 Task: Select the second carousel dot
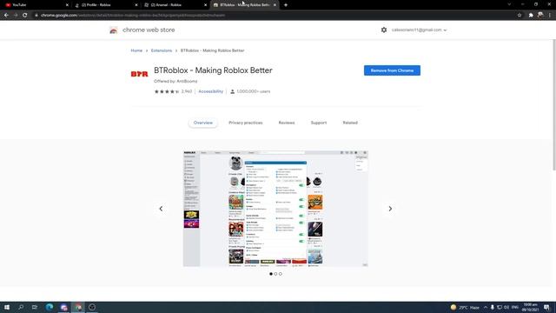[275, 274]
